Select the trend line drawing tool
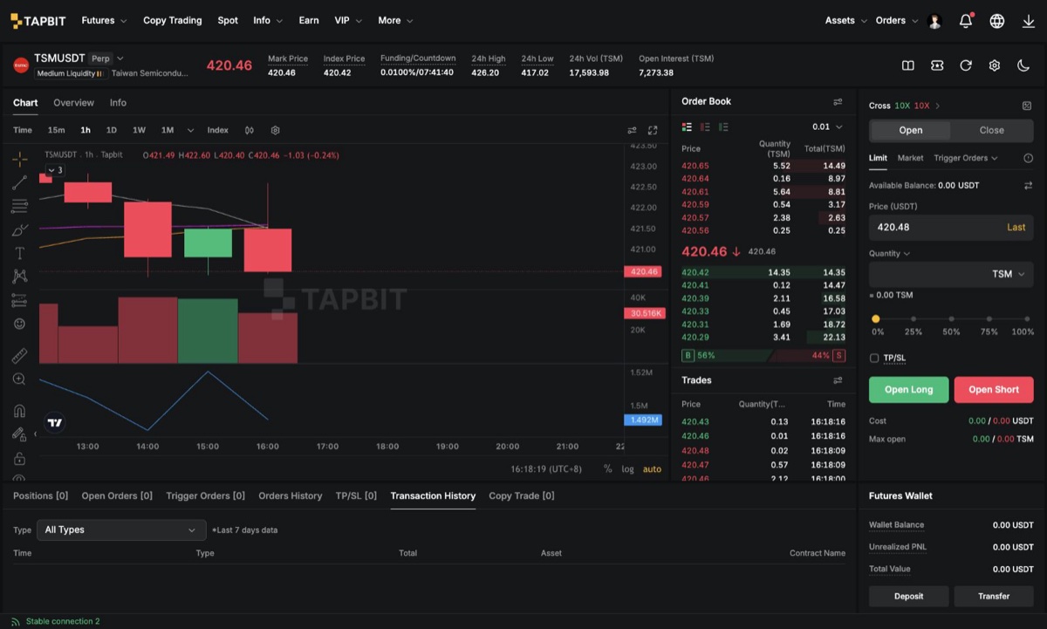The height and width of the screenshot is (629, 1047). pyautogui.click(x=19, y=182)
